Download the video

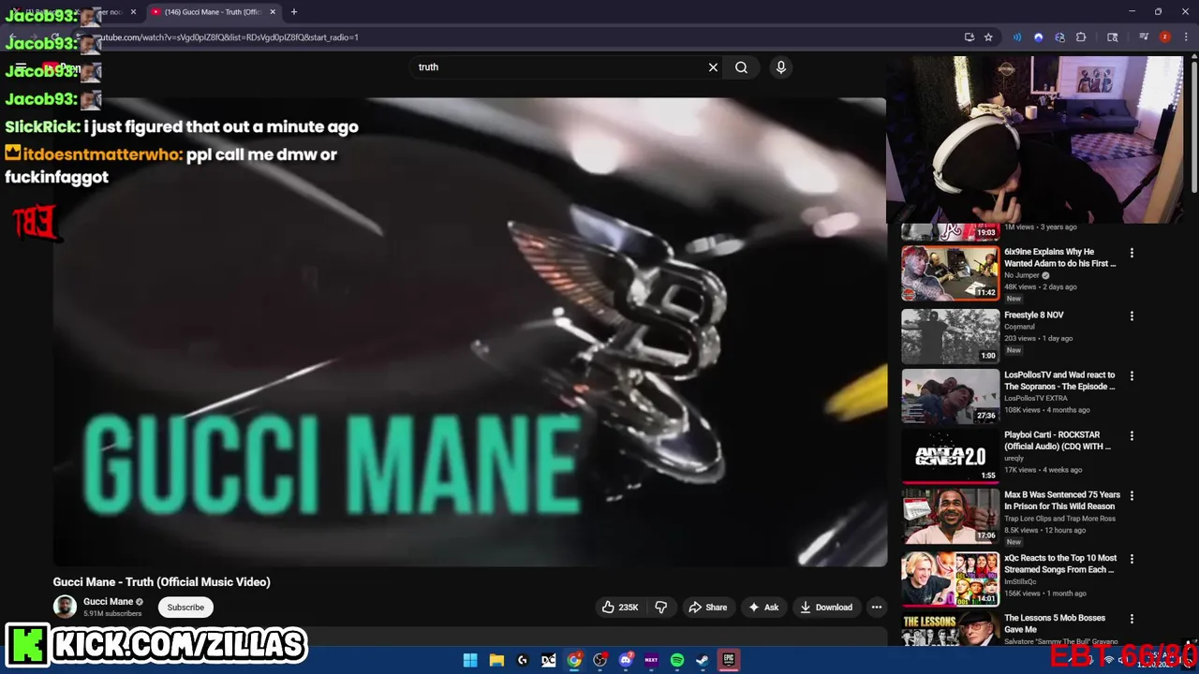(x=826, y=608)
